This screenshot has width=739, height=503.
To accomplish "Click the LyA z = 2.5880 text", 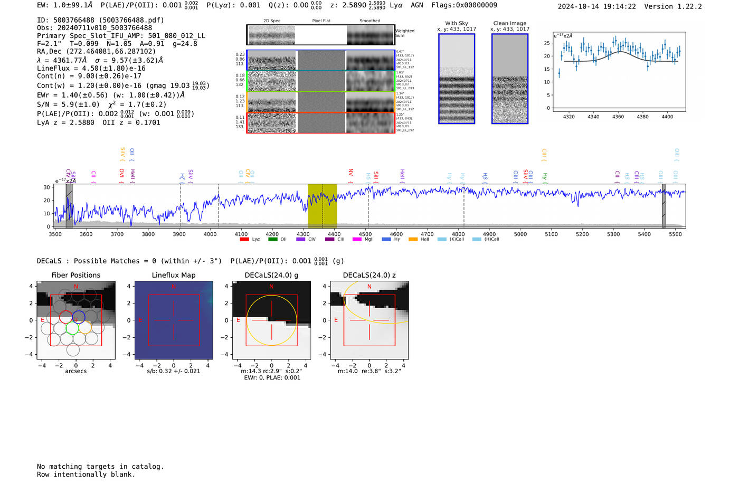I will 65,122.
